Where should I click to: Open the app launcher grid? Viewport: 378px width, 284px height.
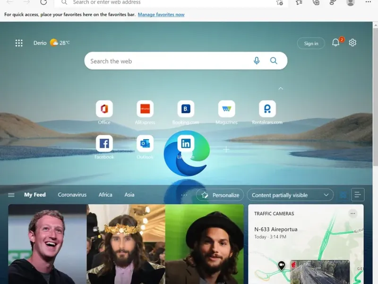pos(19,43)
